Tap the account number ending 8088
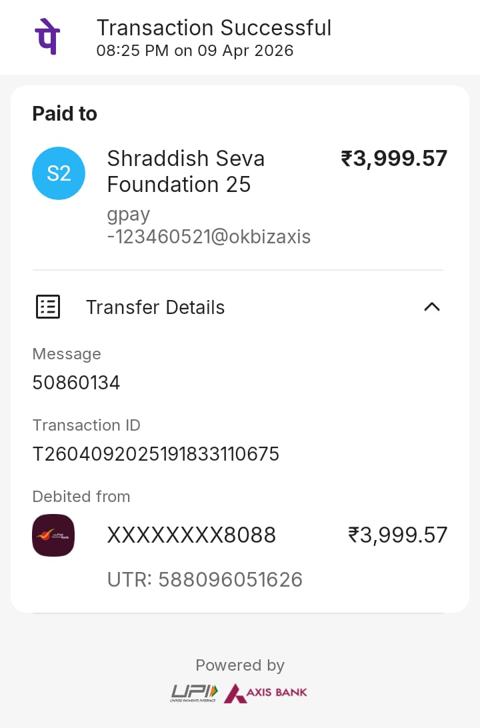The image size is (480, 728). pyautogui.click(x=191, y=535)
